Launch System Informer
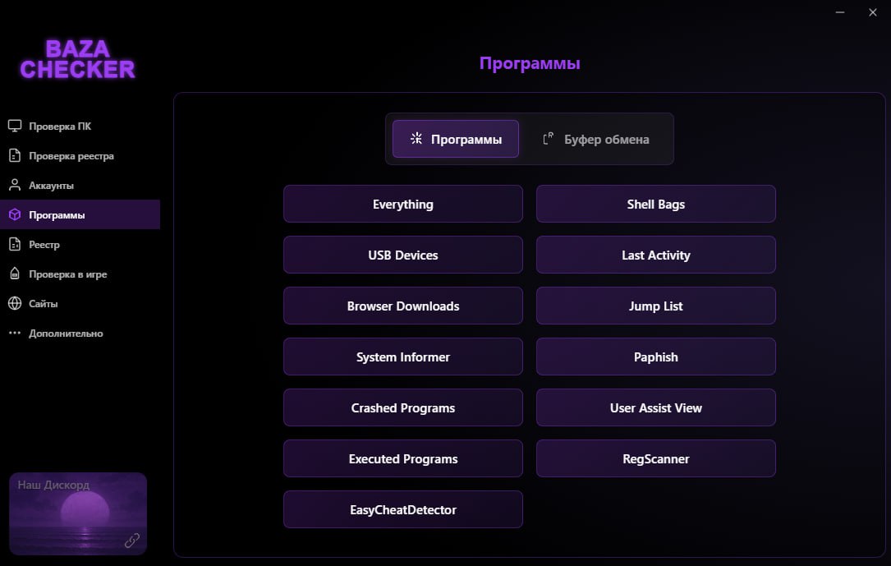The image size is (891, 566). pyautogui.click(x=402, y=357)
